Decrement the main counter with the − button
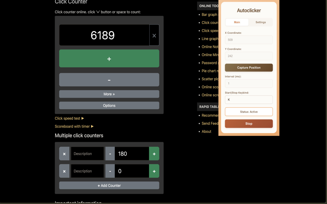The height and width of the screenshot is (204, 327). 109,80
